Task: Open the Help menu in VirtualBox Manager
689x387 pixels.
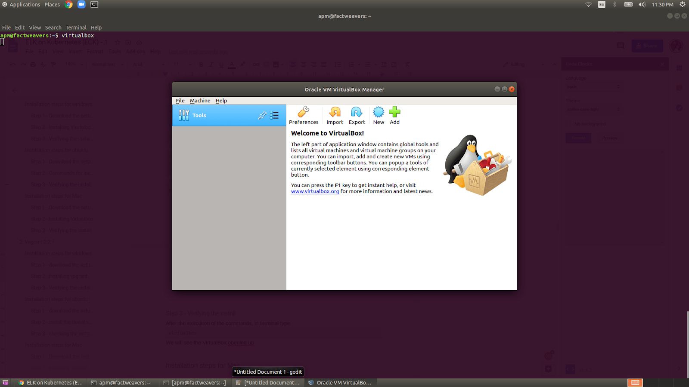Action: coord(221,101)
